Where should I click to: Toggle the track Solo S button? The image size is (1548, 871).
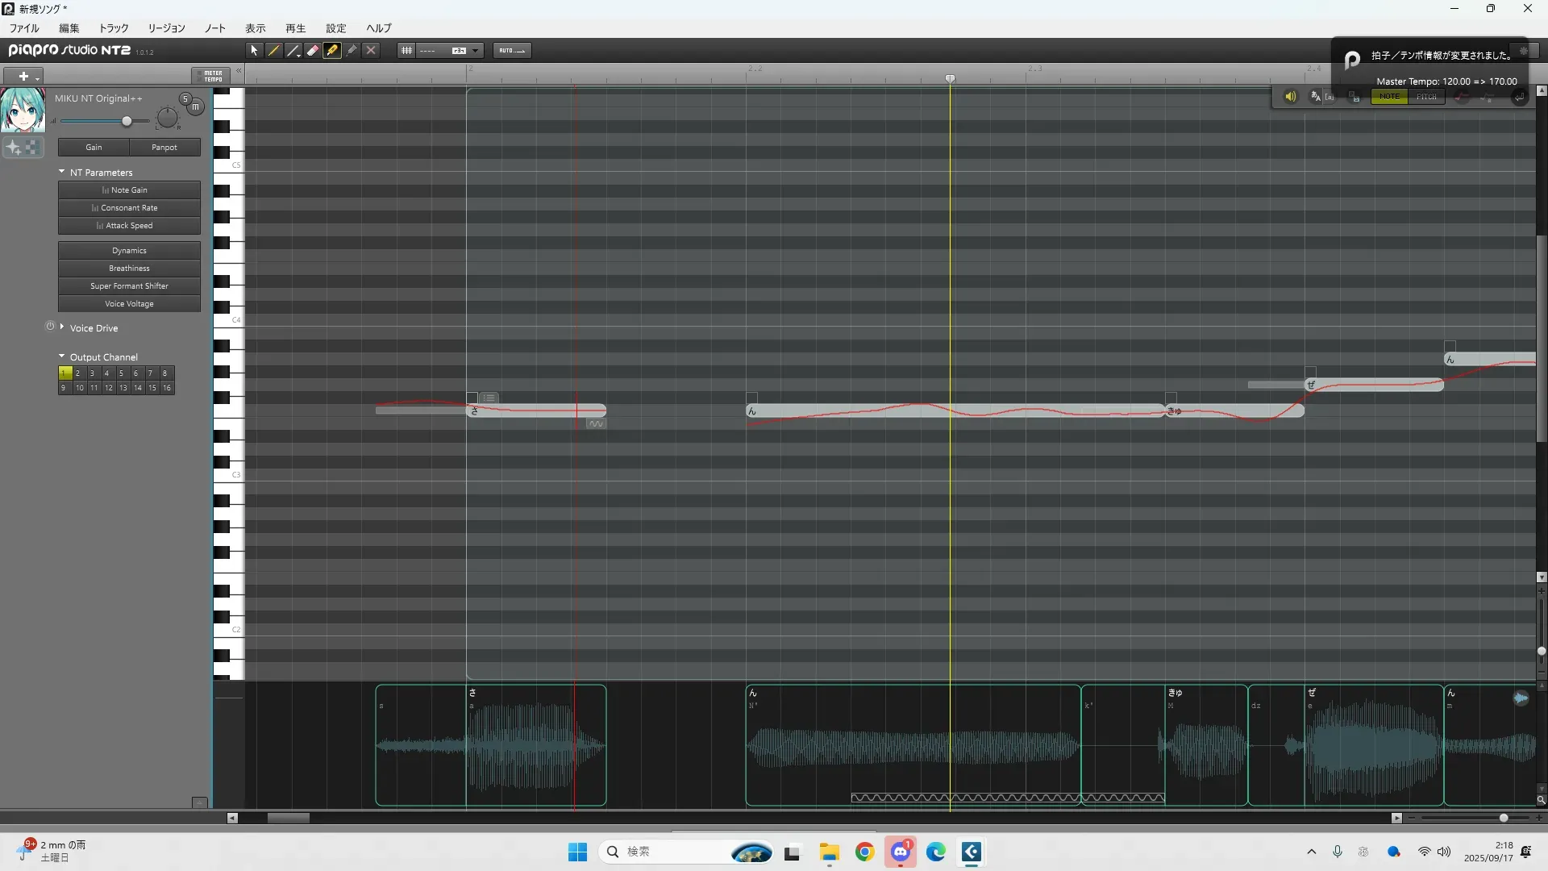click(185, 99)
